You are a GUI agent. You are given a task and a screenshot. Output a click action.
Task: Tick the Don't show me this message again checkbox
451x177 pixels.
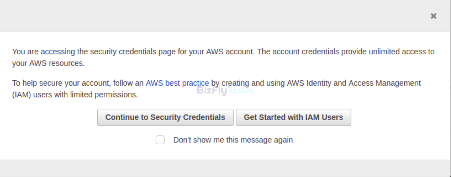160,140
